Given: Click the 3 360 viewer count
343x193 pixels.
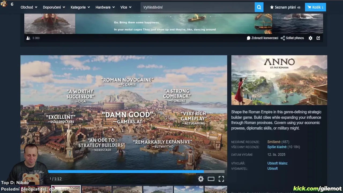Looking at the screenshot, I should (x=36, y=38).
